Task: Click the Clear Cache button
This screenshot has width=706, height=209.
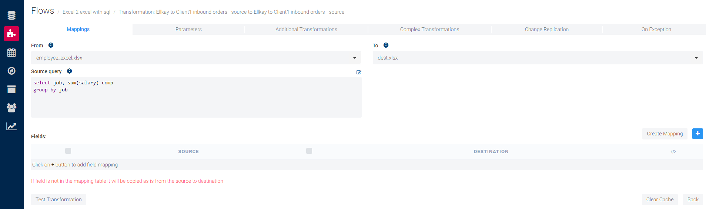Action: pos(660,199)
